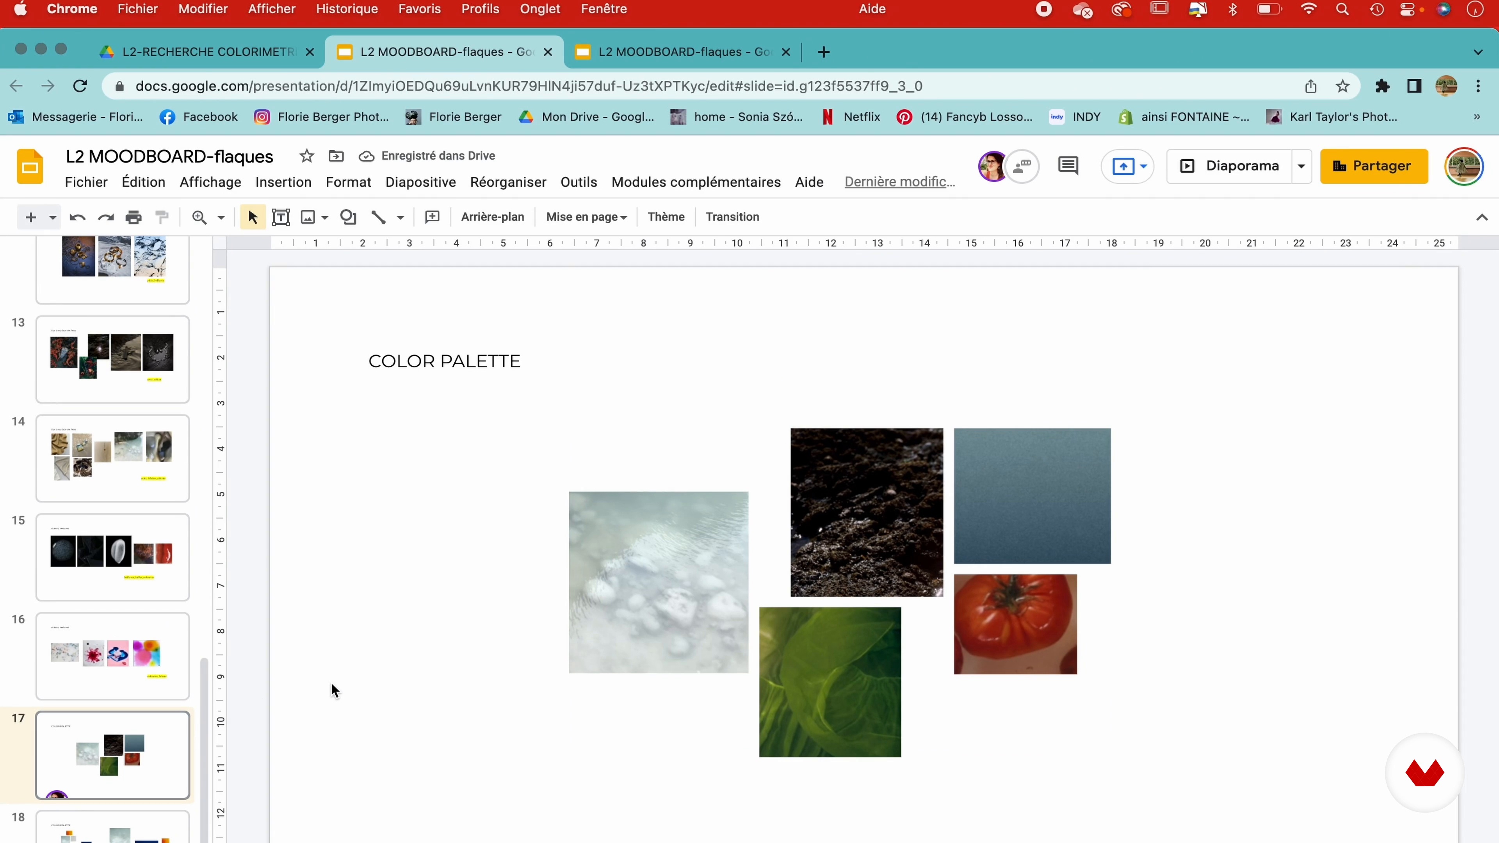Click the zoom magnifier tool
The width and height of the screenshot is (1499, 843).
[x=199, y=217]
